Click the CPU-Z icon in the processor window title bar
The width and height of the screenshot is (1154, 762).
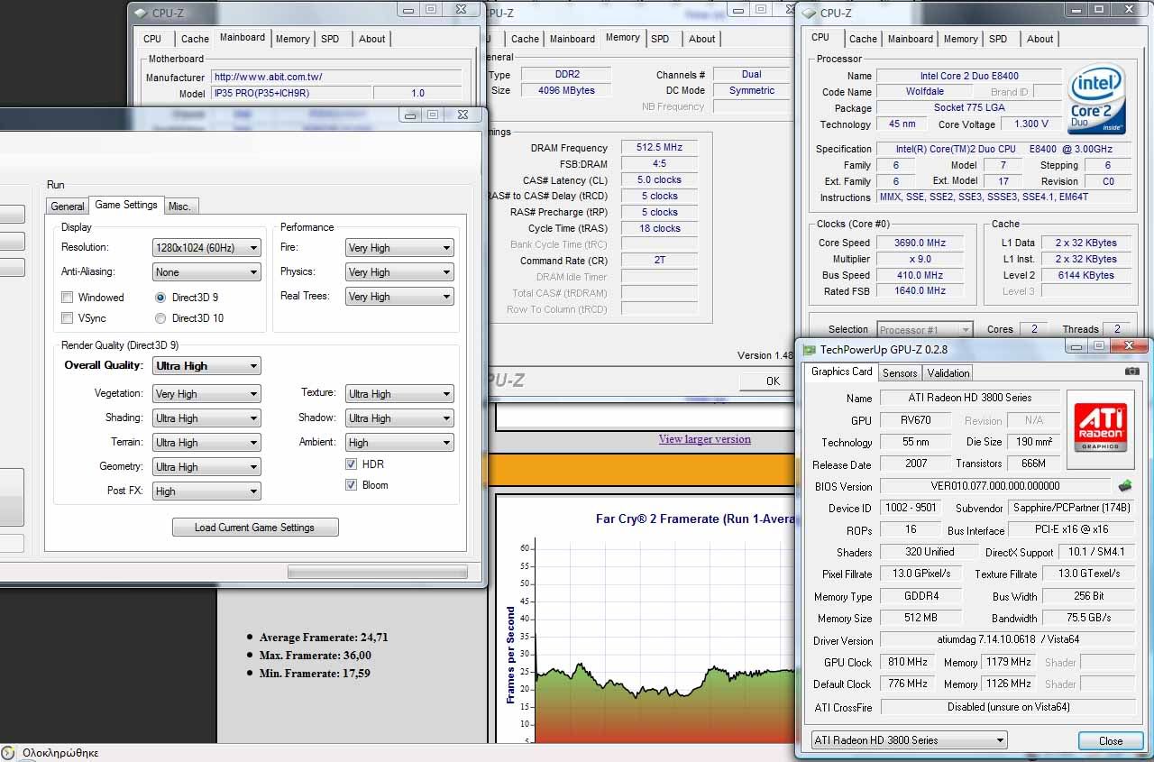point(807,13)
